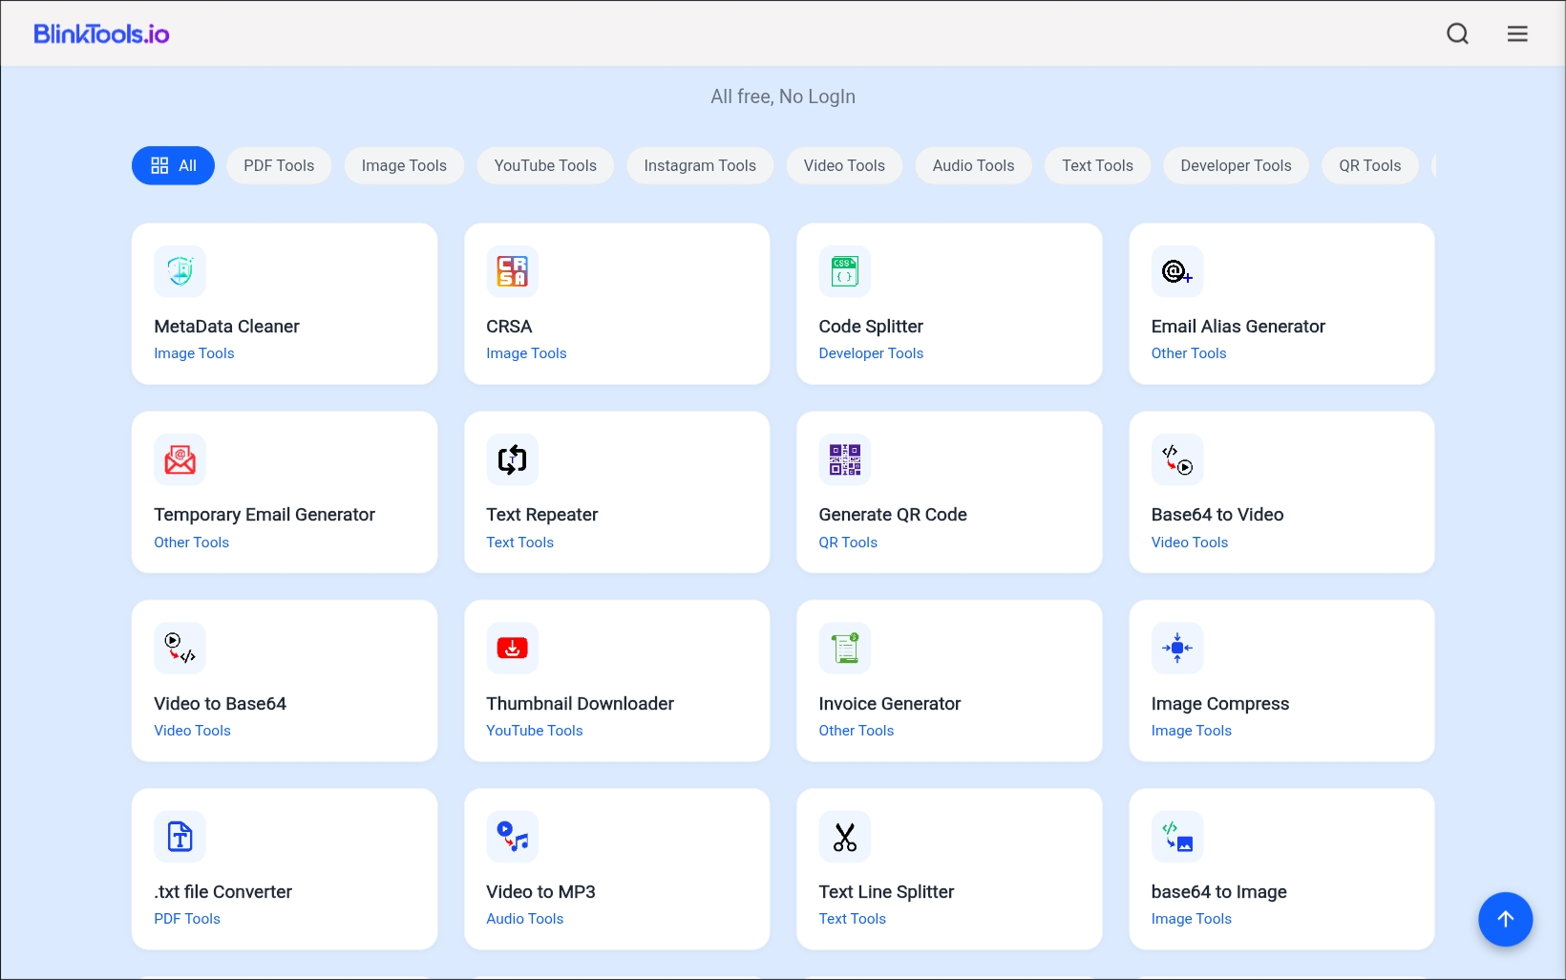Click the Invoice Generator receipt icon
This screenshot has width=1566, height=980.
[844, 648]
